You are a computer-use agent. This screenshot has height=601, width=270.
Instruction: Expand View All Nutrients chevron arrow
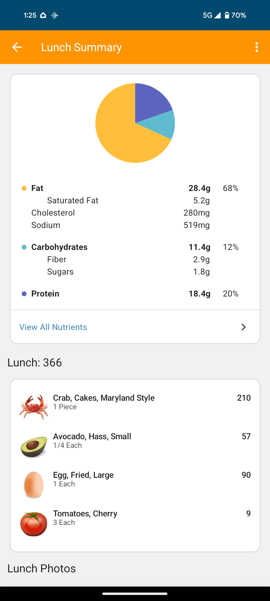tap(244, 327)
